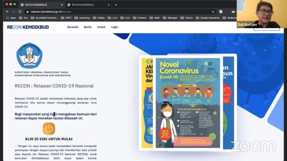This screenshot has height=161, width=287.
Task: Open Berita in site navigation
Action: pos(87,27)
